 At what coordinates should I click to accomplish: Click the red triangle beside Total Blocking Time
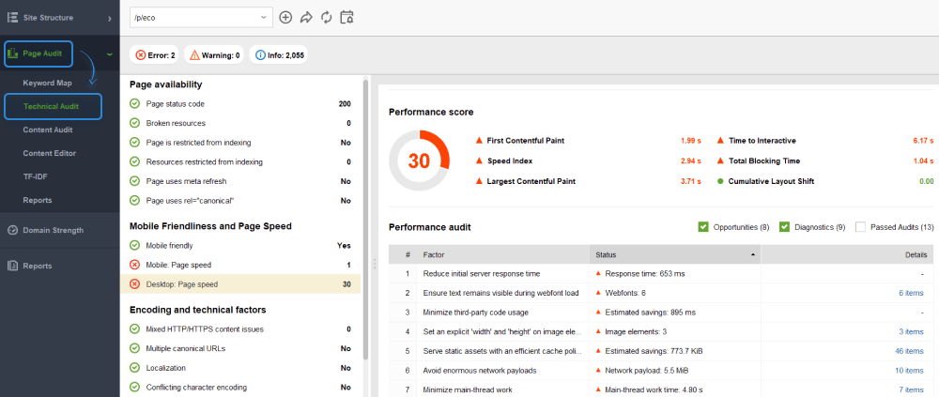click(720, 161)
